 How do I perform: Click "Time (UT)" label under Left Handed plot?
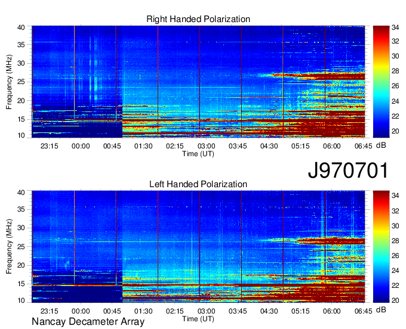pos(198,319)
